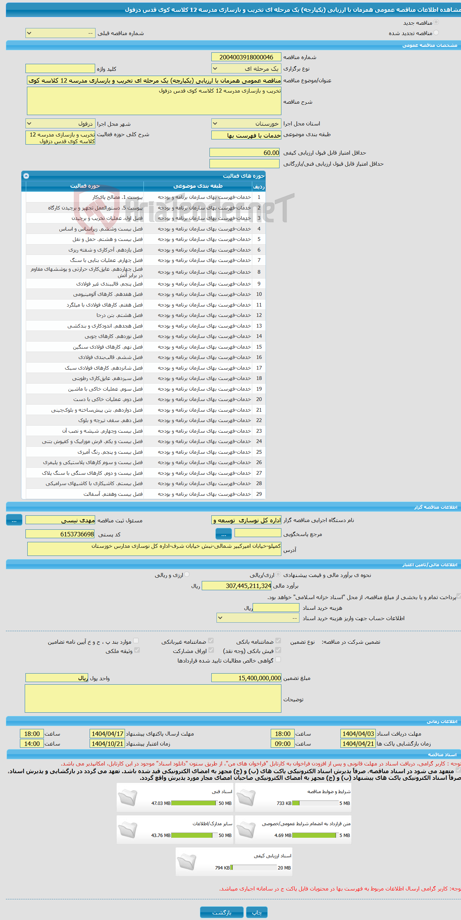
Task: Click the postal code field 6153736698
Action: coord(60,534)
